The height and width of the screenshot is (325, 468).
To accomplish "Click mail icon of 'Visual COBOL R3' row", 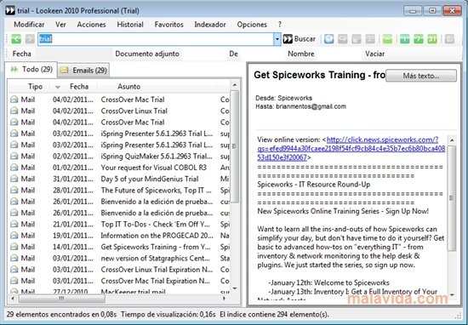I will click(14, 168).
